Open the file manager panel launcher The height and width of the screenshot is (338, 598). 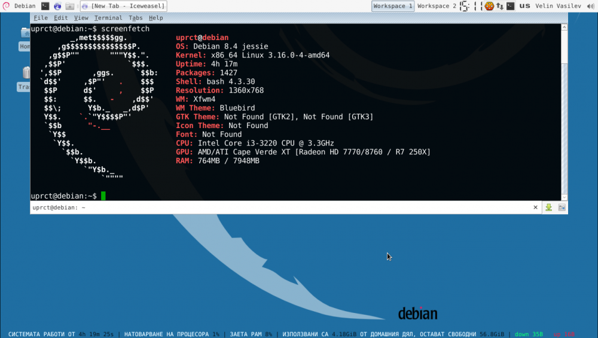click(x=69, y=6)
